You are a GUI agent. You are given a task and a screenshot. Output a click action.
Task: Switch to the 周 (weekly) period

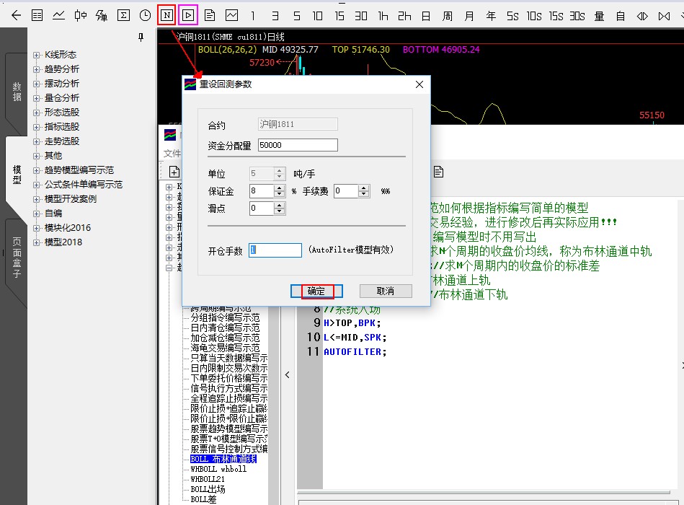(x=448, y=14)
